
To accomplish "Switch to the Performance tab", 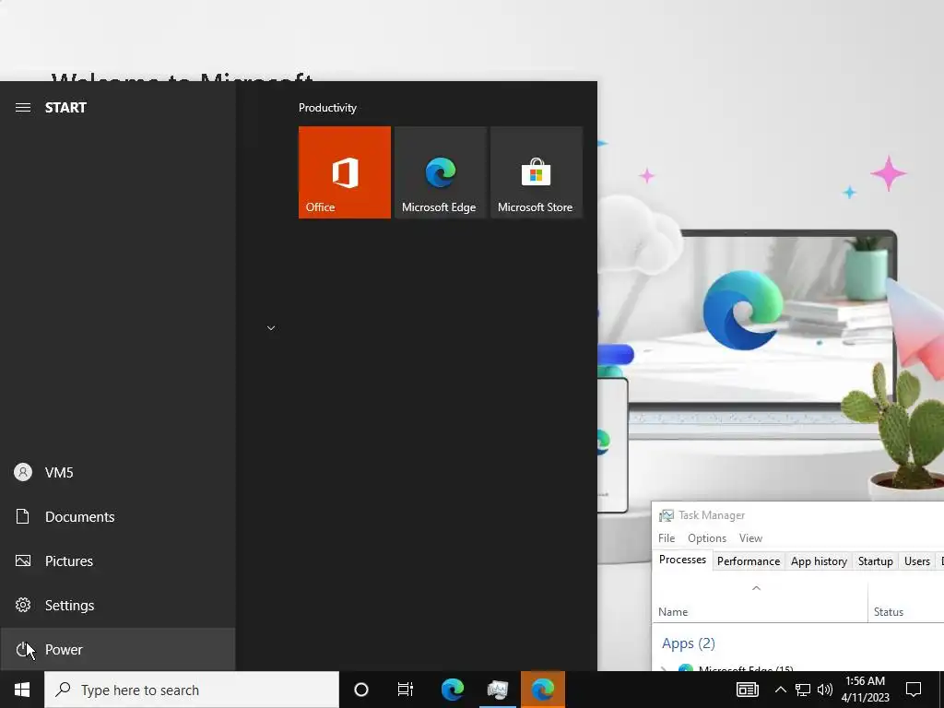I will [749, 561].
